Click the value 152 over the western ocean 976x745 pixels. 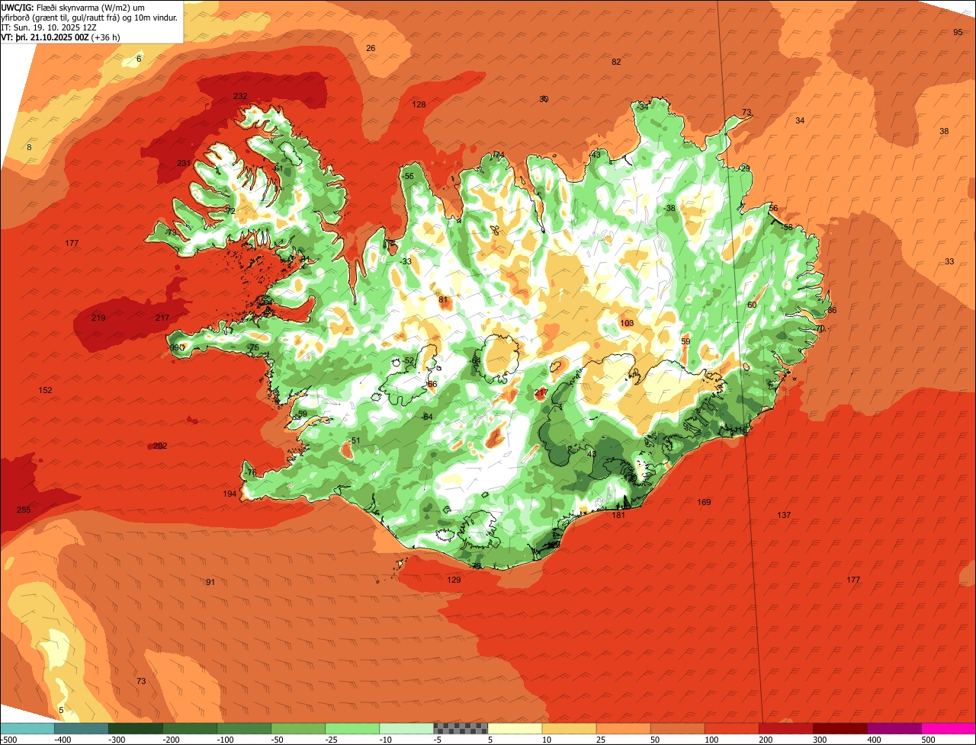click(46, 390)
